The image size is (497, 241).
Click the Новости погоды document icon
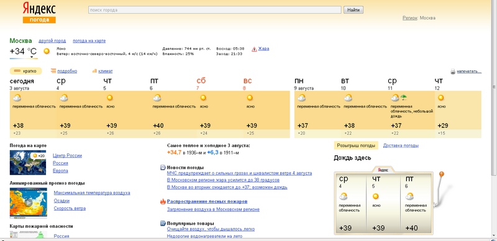point(163,168)
